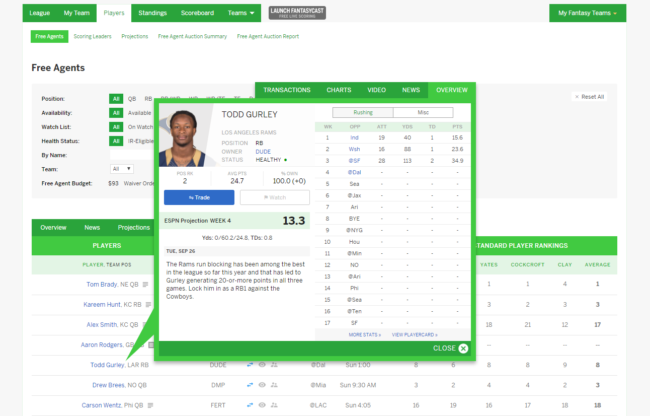Toggle watch eye for Todd Gurley row
Image resolution: width=650 pixels, height=416 pixels.
262,365
